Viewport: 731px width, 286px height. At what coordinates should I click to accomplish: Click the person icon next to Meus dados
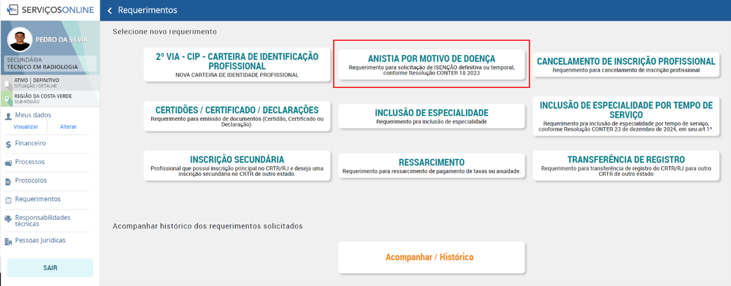click(x=8, y=115)
